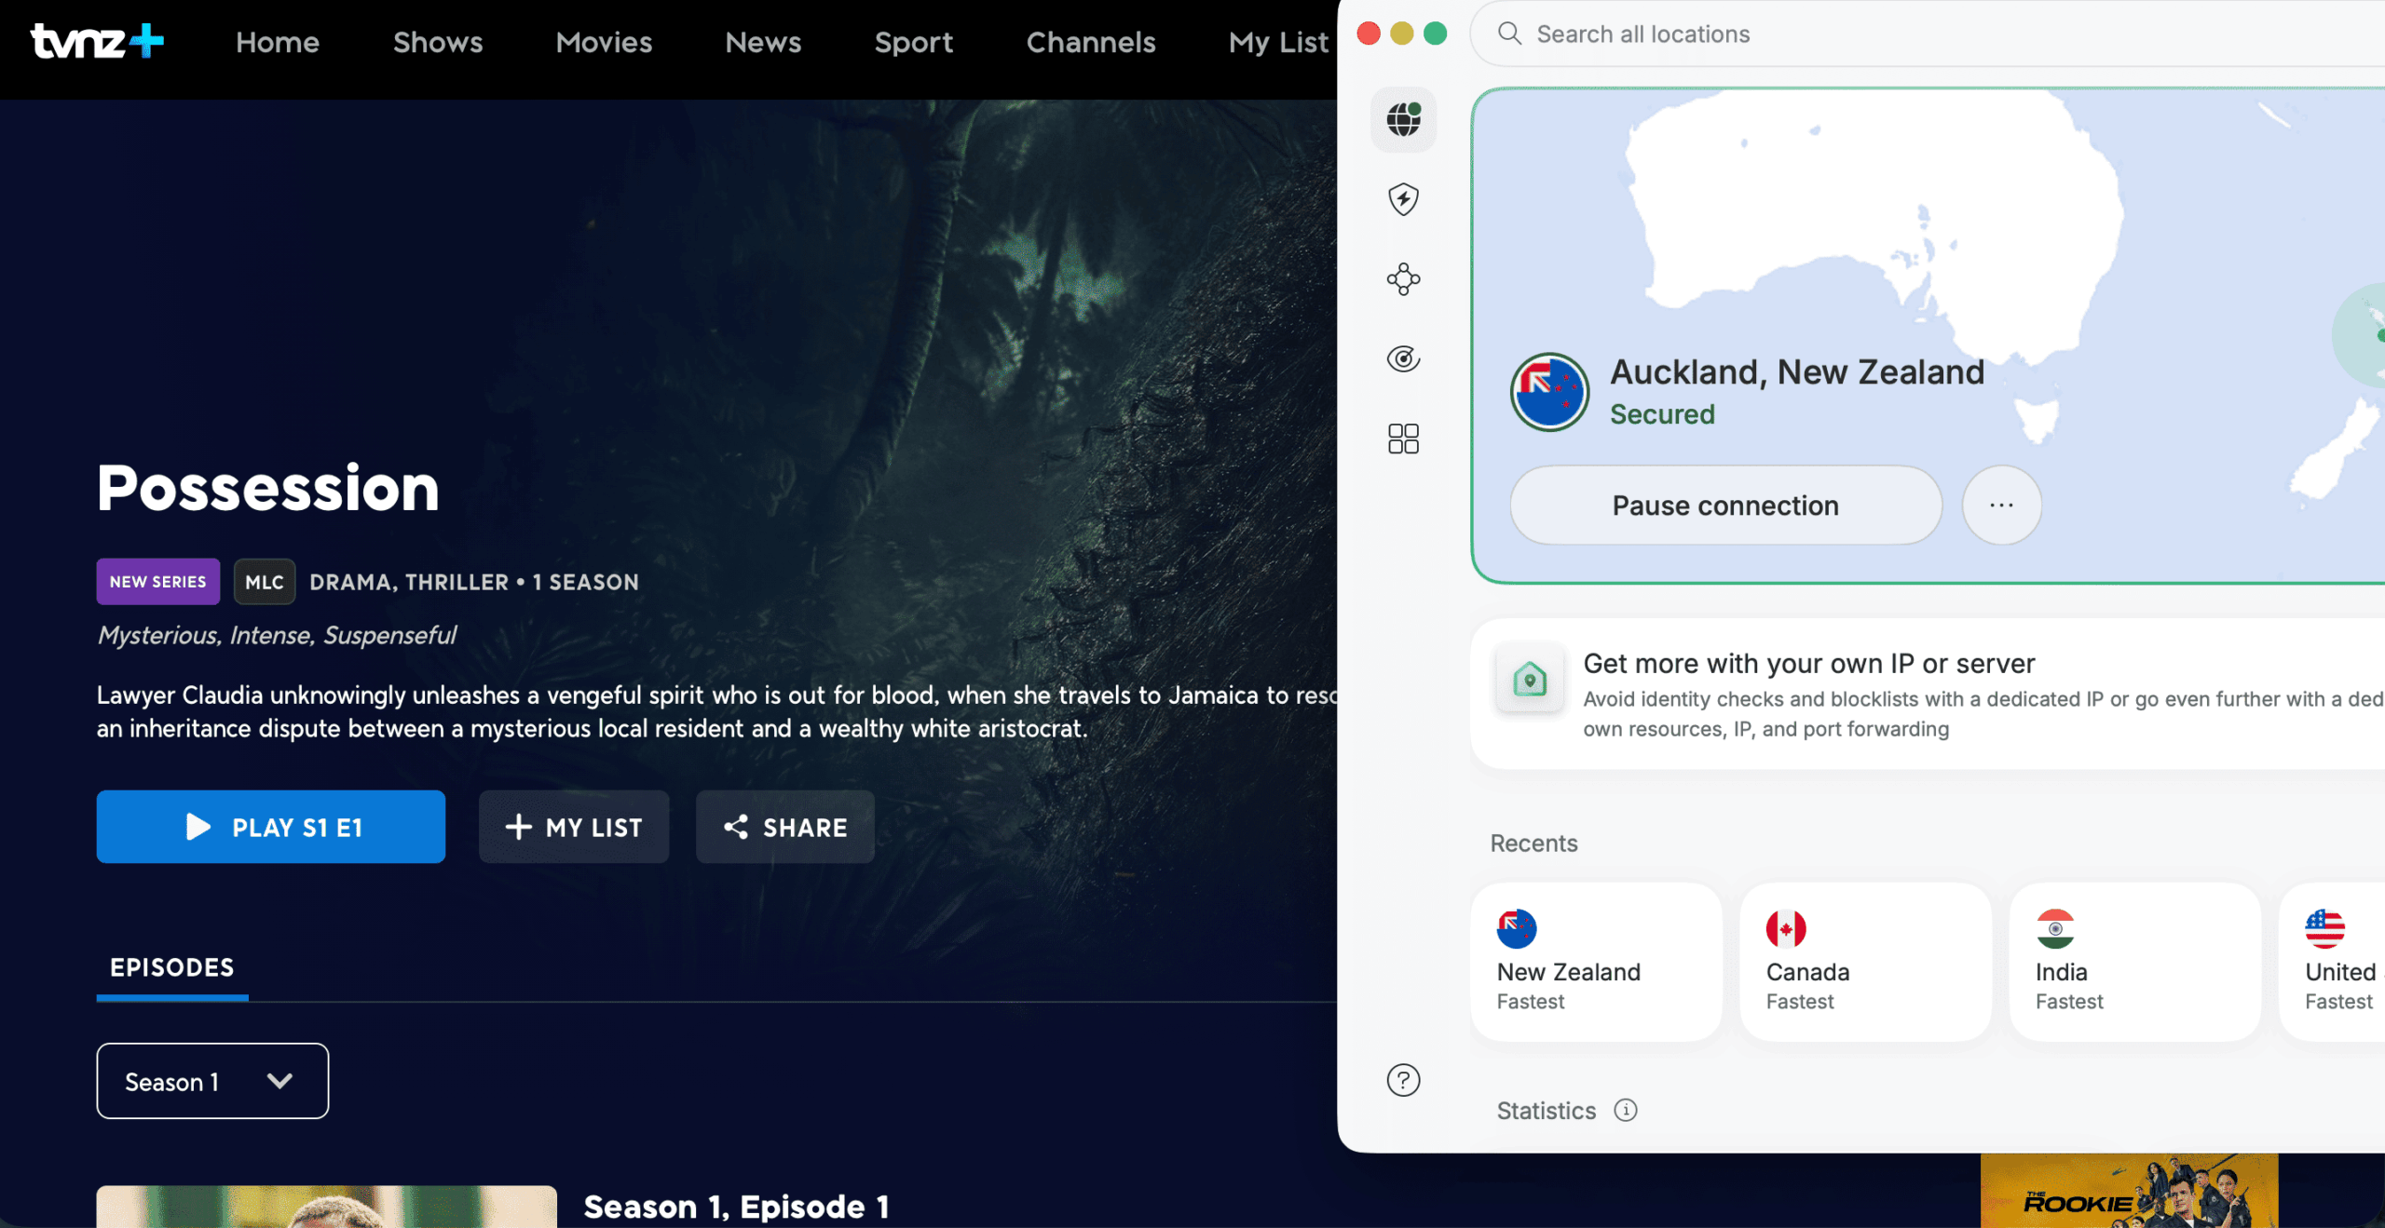Click The Rookie promo thumbnail

(x=2130, y=1191)
